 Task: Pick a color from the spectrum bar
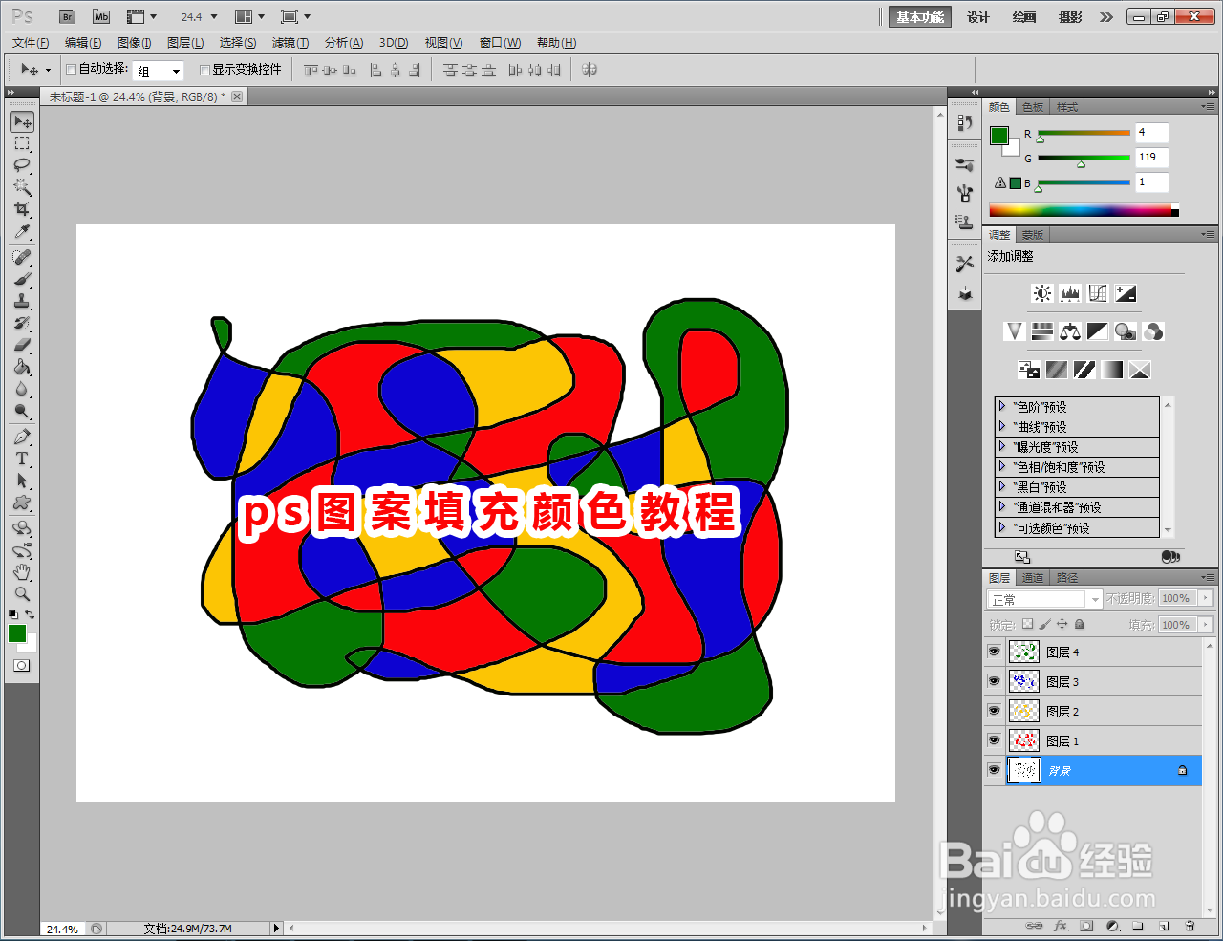1084,210
